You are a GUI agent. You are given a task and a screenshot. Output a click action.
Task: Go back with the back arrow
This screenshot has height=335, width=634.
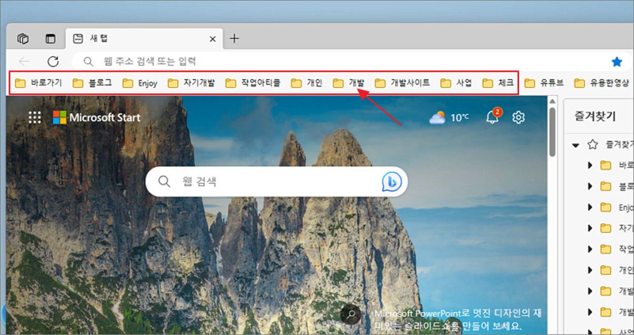coord(24,61)
